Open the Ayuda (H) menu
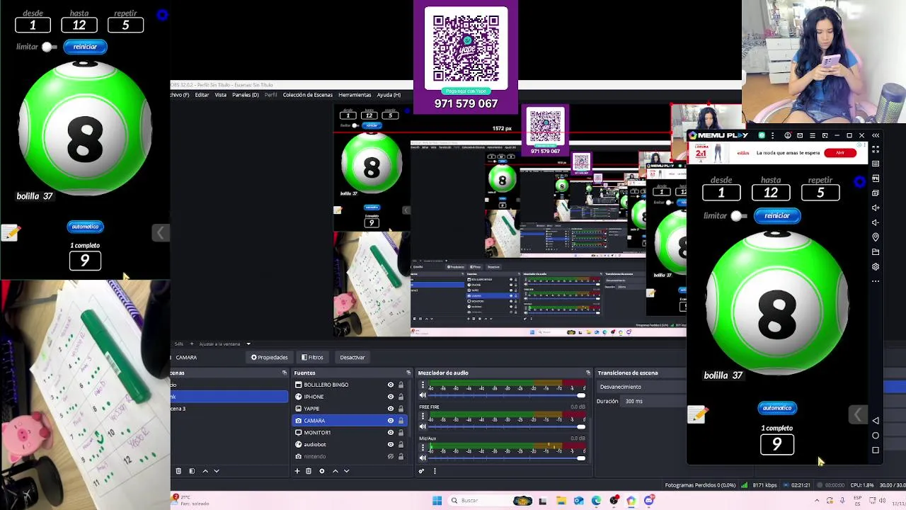This screenshot has width=906, height=510. [x=389, y=95]
